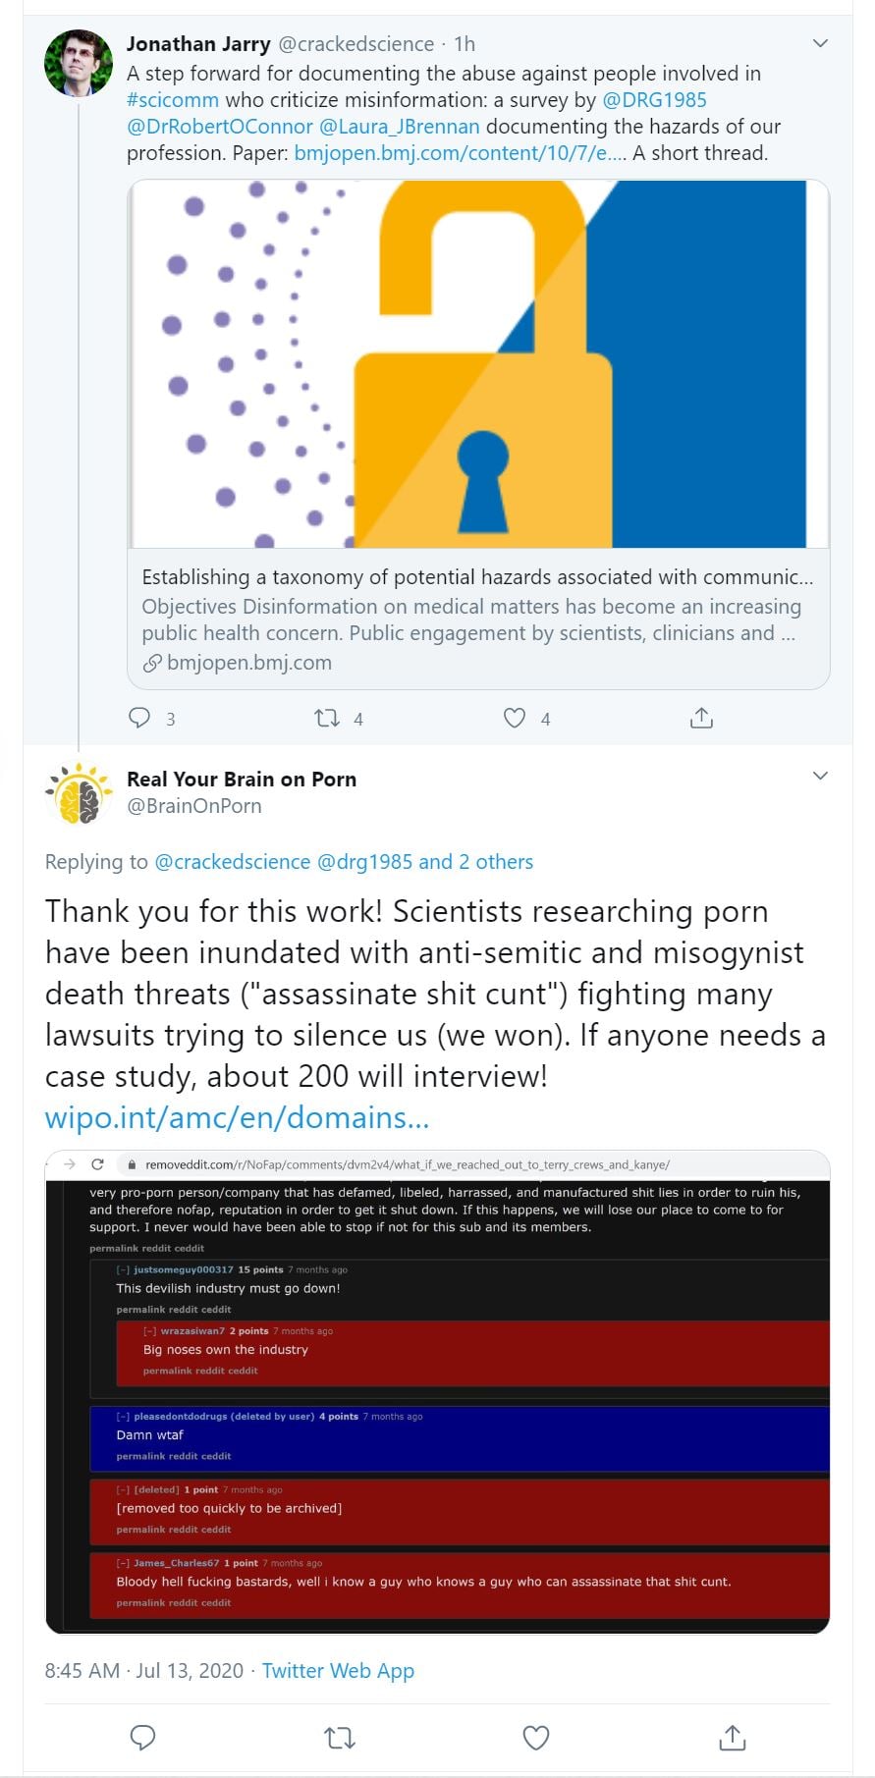Like the Real Your Brain on Porn tweet
This screenshot has height=1778, width=875.
536,1737
